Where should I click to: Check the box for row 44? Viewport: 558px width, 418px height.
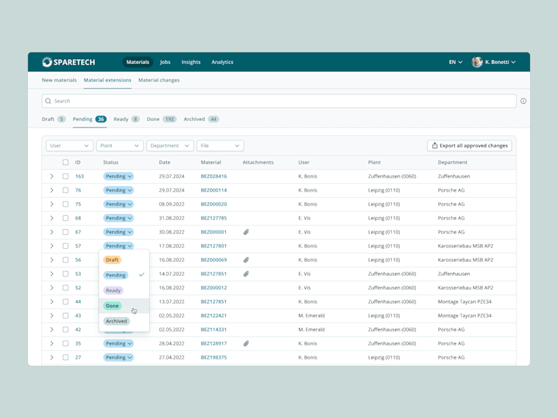[66, 302]
